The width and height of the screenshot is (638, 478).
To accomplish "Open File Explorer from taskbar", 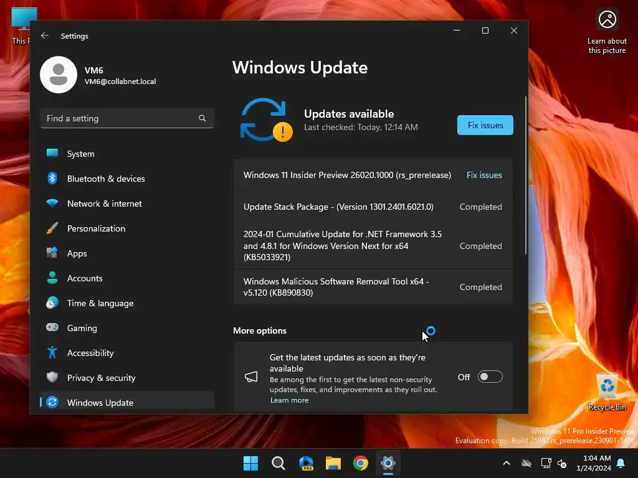I will coord(333,463).
